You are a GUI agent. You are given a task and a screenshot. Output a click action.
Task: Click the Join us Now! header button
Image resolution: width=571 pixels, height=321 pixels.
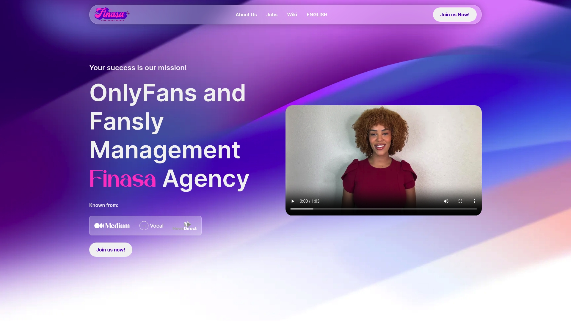[x=455, y=14]
